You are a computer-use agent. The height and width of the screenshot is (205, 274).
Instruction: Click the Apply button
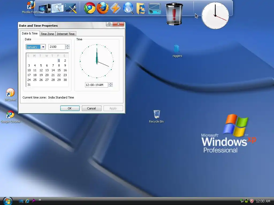pos(113,108)
